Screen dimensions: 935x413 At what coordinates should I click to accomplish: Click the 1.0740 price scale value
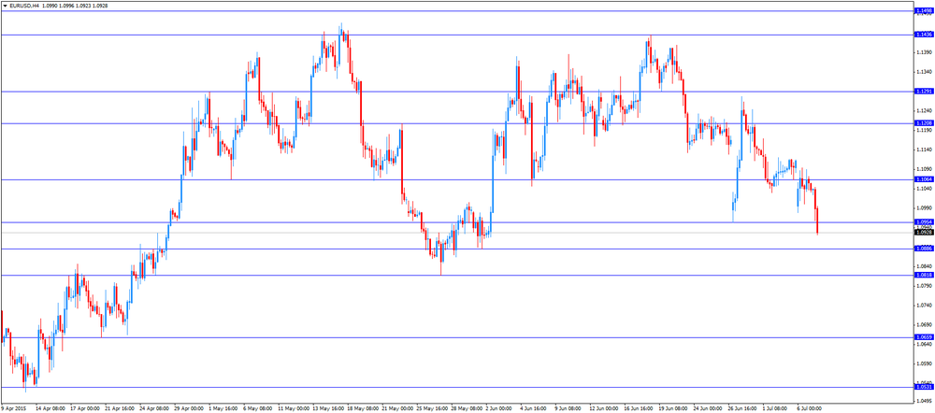click(x=925, y=306)
